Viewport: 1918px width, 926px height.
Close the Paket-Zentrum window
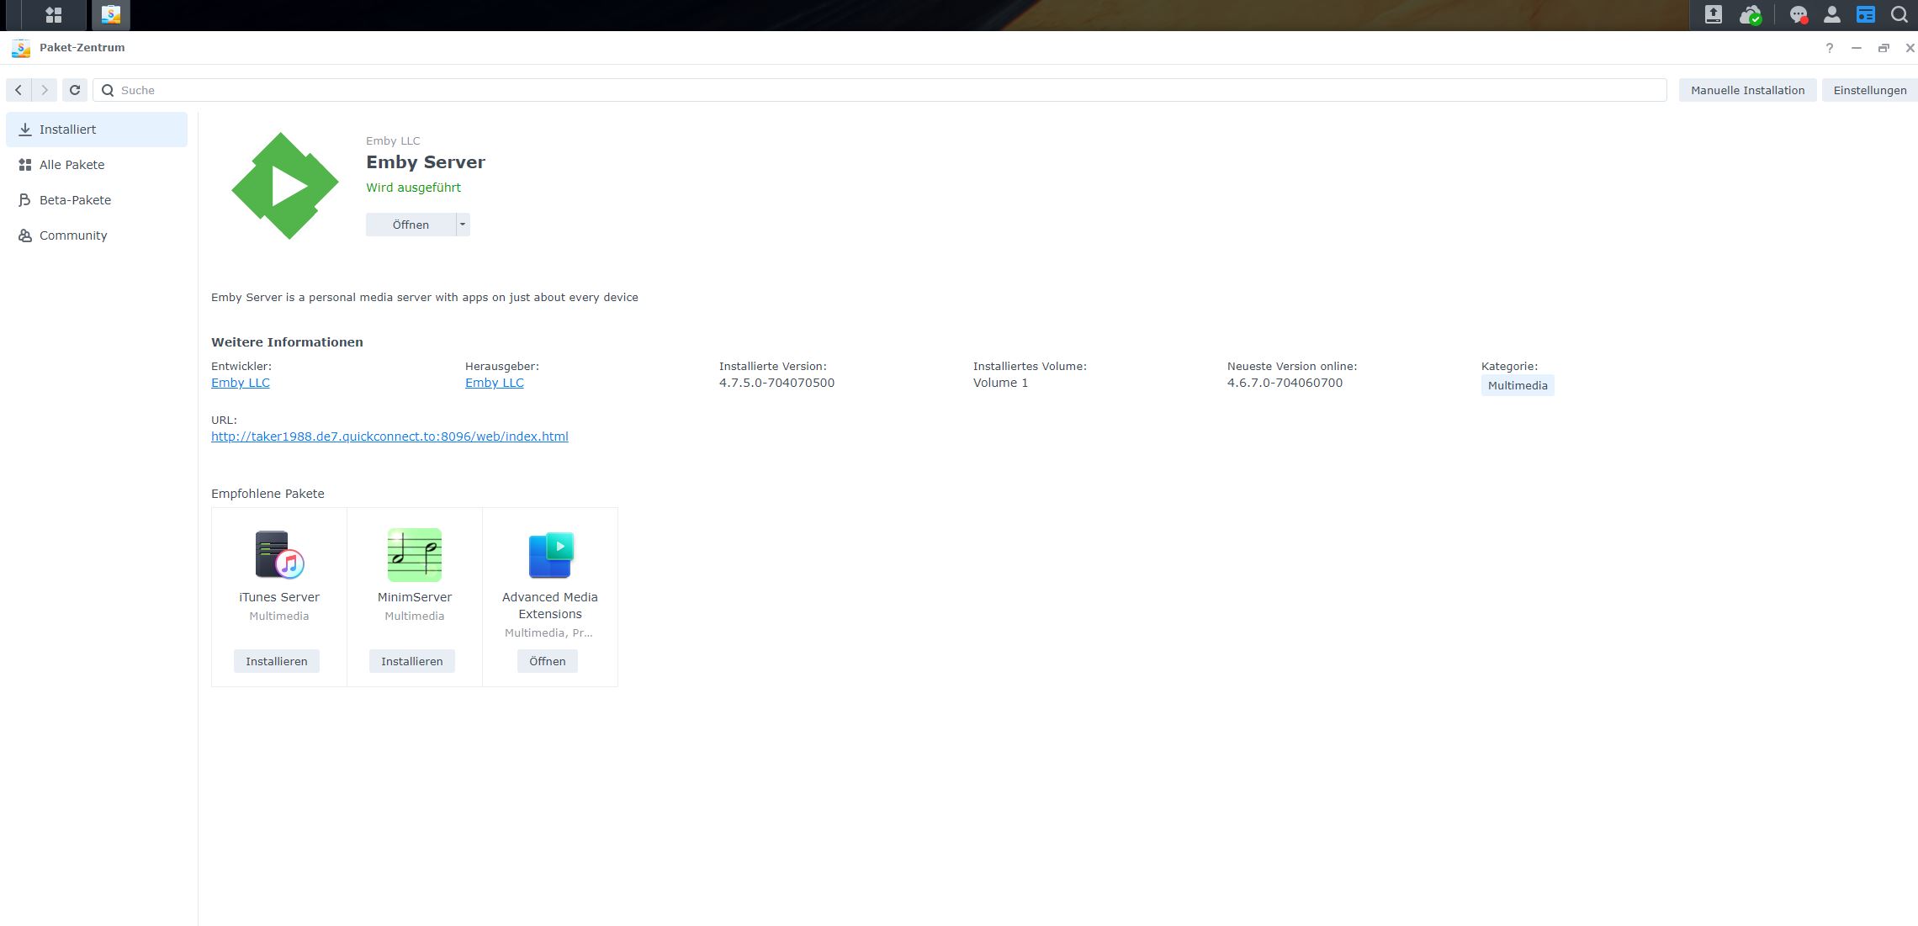tap(1910, 48)
